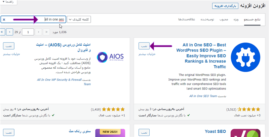
Task: Open the علاقه‌مندی‌ها favorites tab
Action: click(187, 20)
